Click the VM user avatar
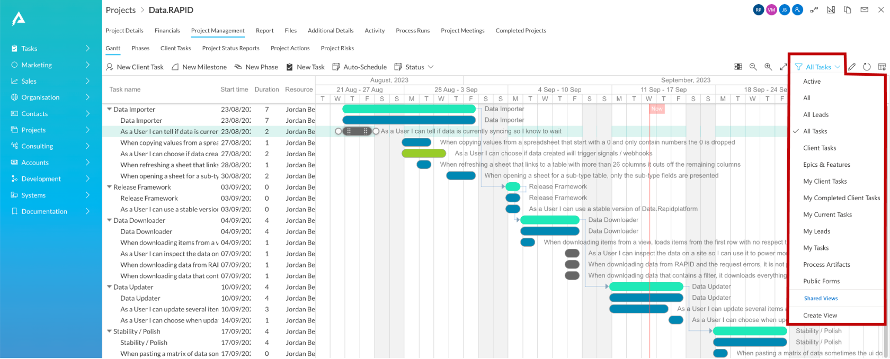This screenshot has height=359, width=890. coord(771,10)
